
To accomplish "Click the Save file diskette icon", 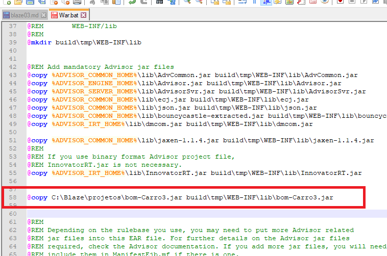I will pos(30,2).
